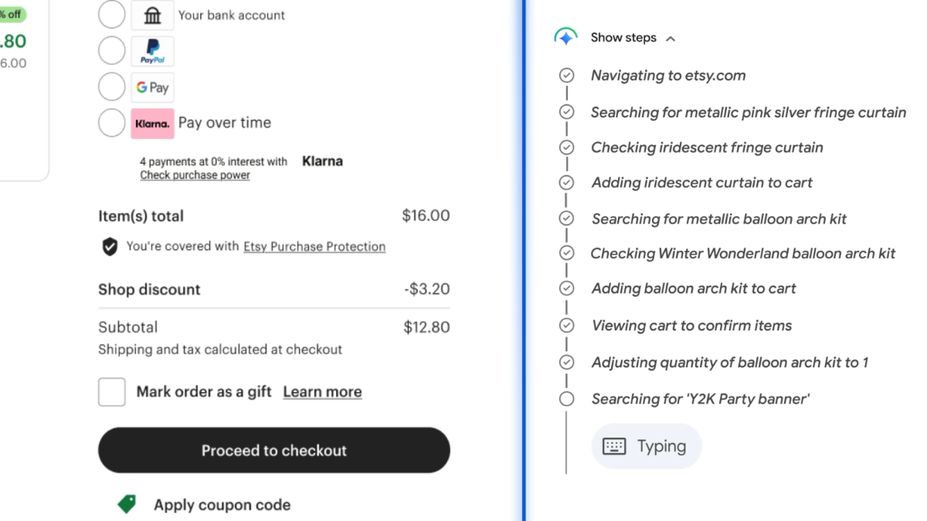Click 'Adjusting quantity of balloon arch kit to 1'

[x=729, y=362]
